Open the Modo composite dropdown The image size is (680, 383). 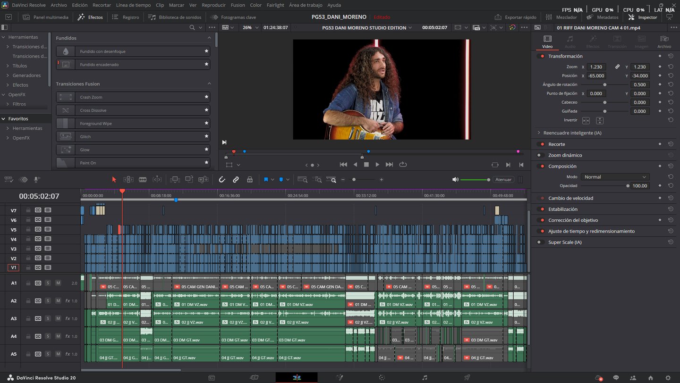point(614,177)
